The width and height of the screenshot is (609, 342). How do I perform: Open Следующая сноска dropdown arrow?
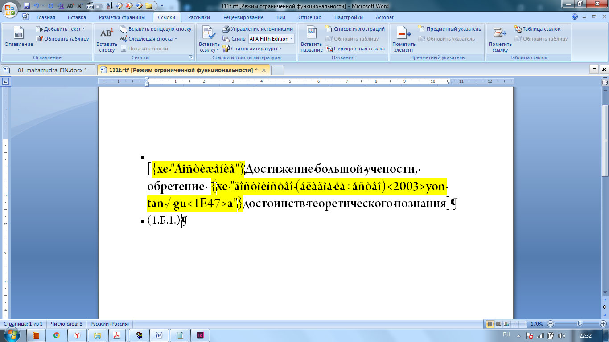176,39
